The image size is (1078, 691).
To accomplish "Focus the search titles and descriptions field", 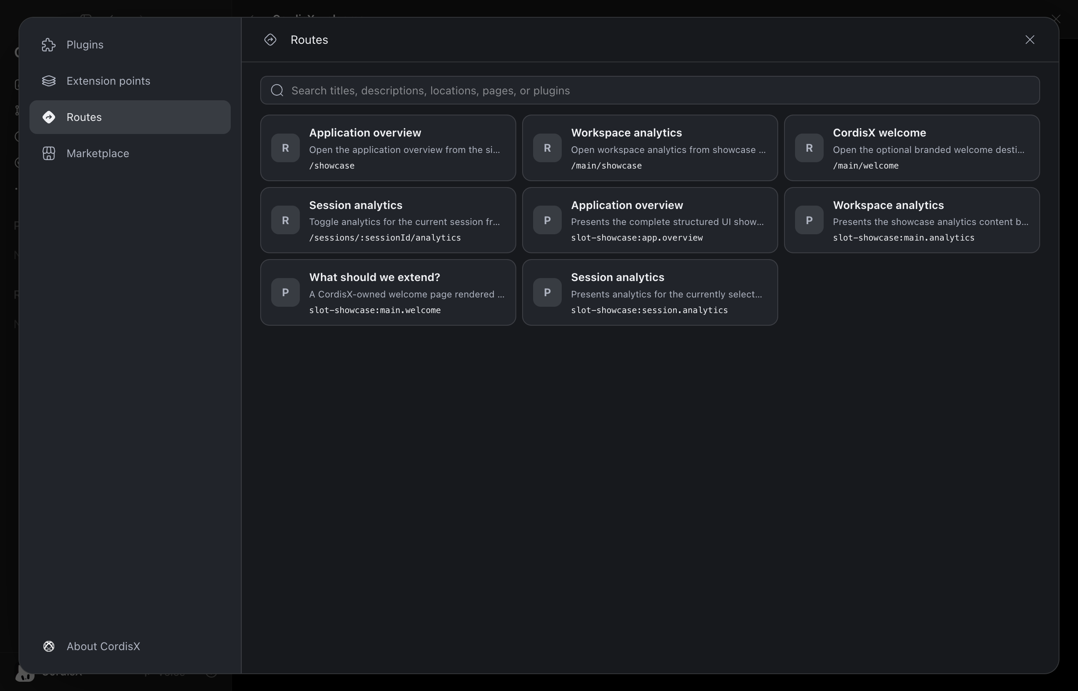I will [650, 90].
